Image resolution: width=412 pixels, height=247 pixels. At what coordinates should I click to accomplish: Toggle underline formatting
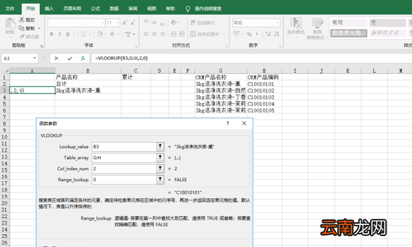coord(68,34)
